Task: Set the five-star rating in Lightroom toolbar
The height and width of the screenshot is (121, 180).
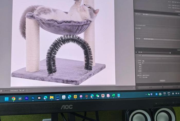Action: click(14, 91)
